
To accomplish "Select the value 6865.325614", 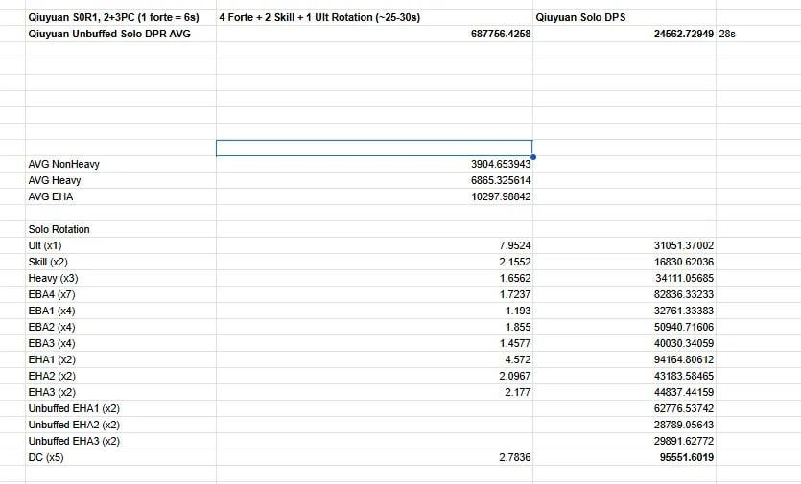I will (x=501, y=180).
